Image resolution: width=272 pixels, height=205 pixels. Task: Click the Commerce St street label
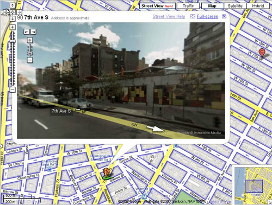click(84, 200)
